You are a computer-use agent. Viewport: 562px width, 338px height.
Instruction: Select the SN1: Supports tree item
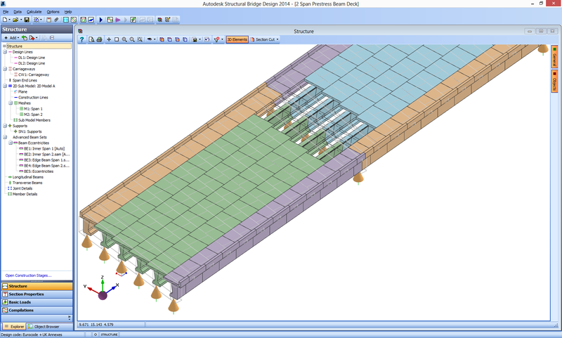30,131
